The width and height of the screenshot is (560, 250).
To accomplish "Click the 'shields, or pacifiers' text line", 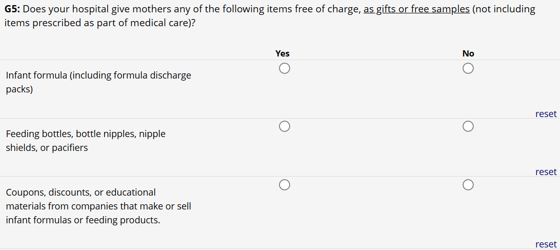I will coord(47,148).
